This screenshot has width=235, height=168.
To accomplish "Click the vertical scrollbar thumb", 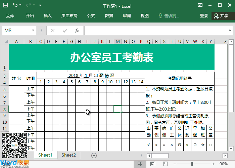I will click(231, 78).
